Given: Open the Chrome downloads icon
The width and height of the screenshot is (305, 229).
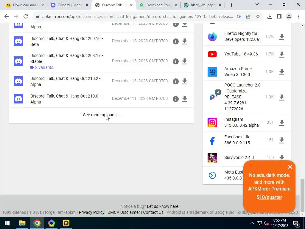Looking at the screenshot, I should coord(270,17).
